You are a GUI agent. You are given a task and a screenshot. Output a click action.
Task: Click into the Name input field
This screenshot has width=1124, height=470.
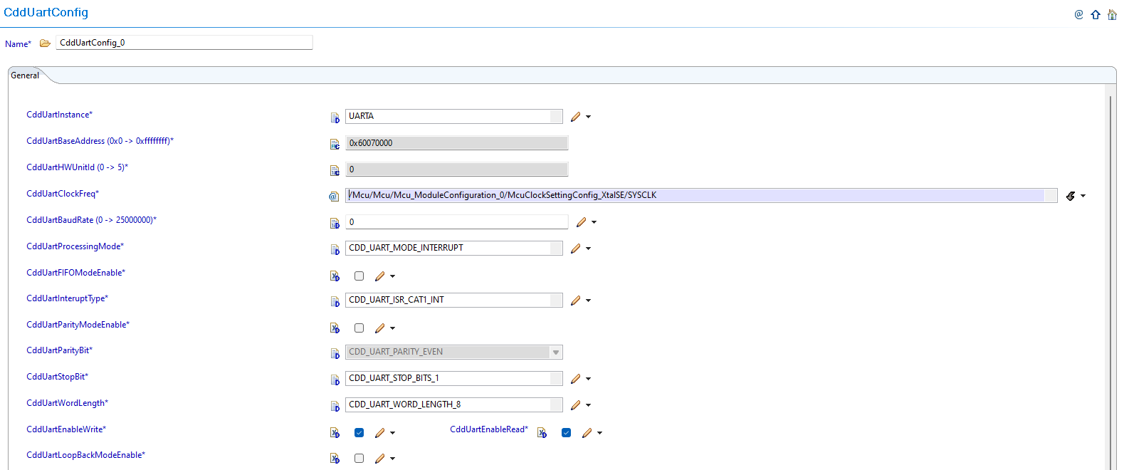pos(184,43)
